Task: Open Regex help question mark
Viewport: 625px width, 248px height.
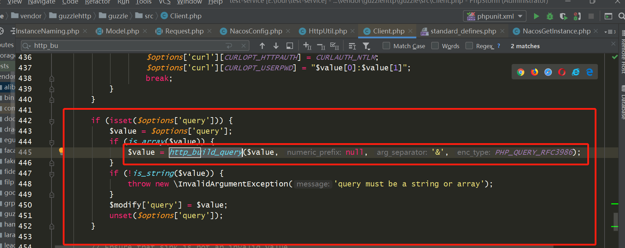Action: pyautogui.click(x=498, y=46)
